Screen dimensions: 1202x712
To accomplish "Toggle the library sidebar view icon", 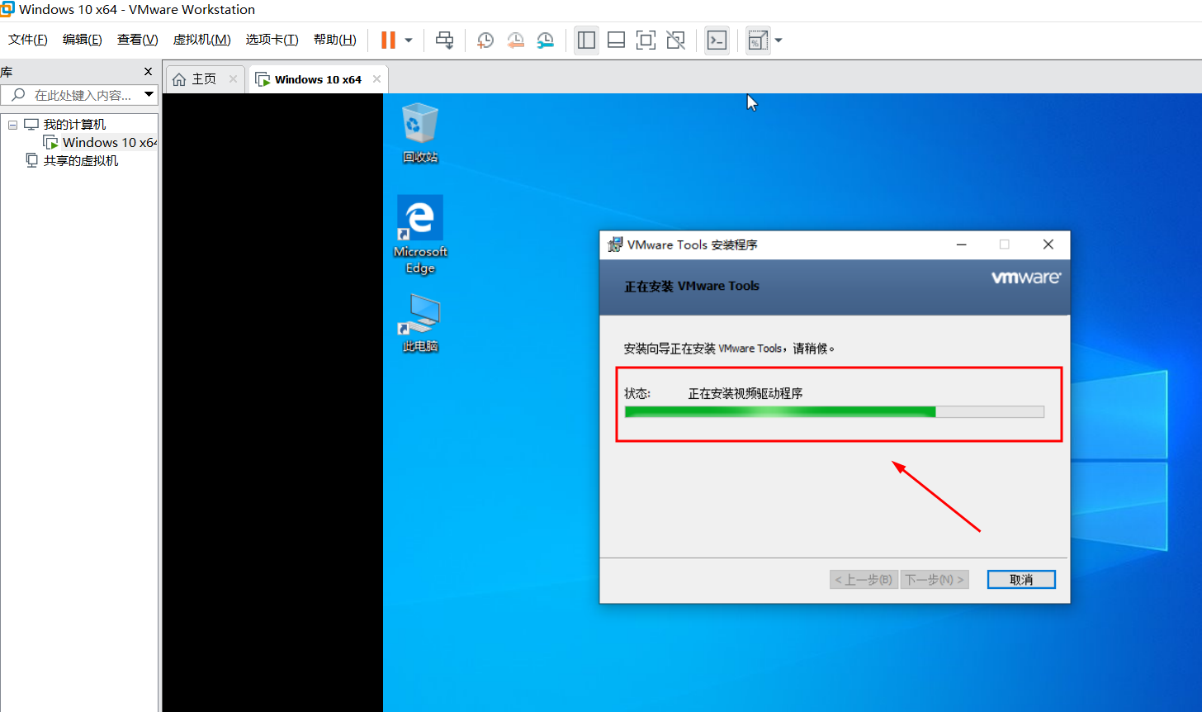I will click(587, 40).
